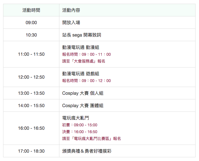Image resolution: width=199 pixels, height=161 pixels.
Task: Click the 報名時間：09：00 - 12：00 note
Action: pyautogui.click(x=86, y=81)
